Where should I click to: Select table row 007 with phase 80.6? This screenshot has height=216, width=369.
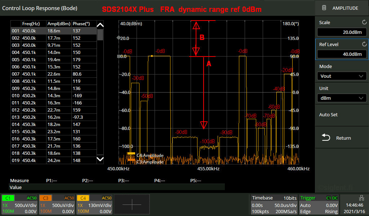tap(54, 74)
